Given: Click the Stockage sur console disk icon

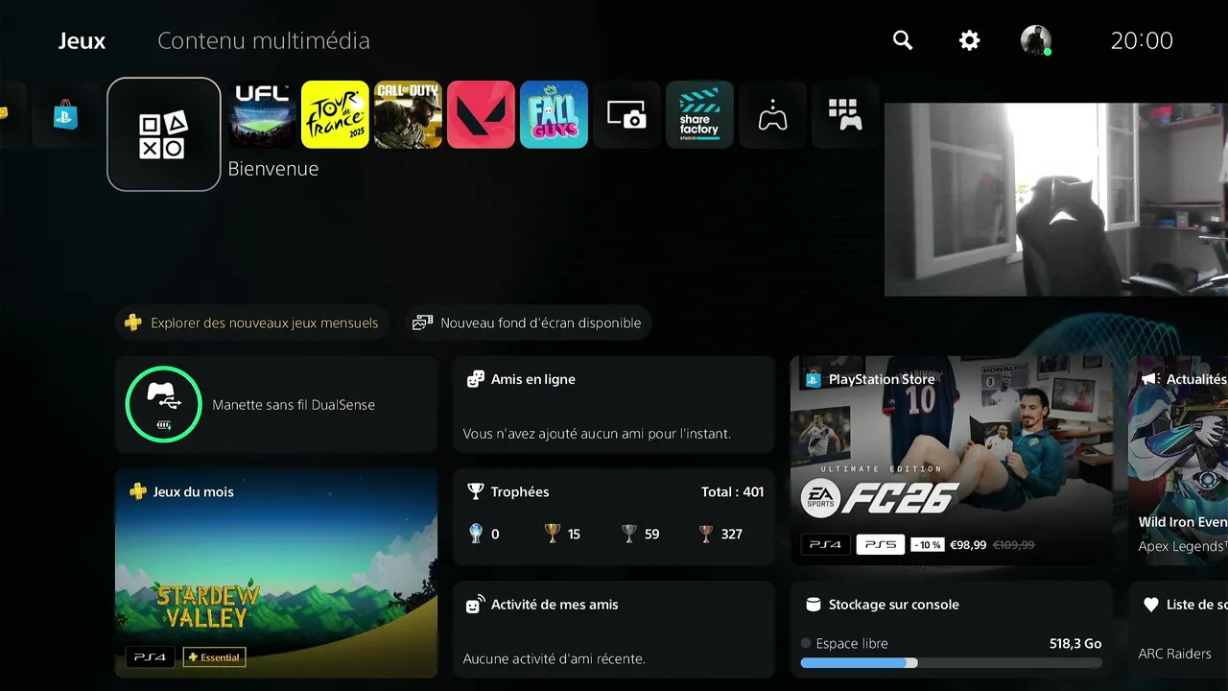Looking at the screenshot, I should [814, 605].
